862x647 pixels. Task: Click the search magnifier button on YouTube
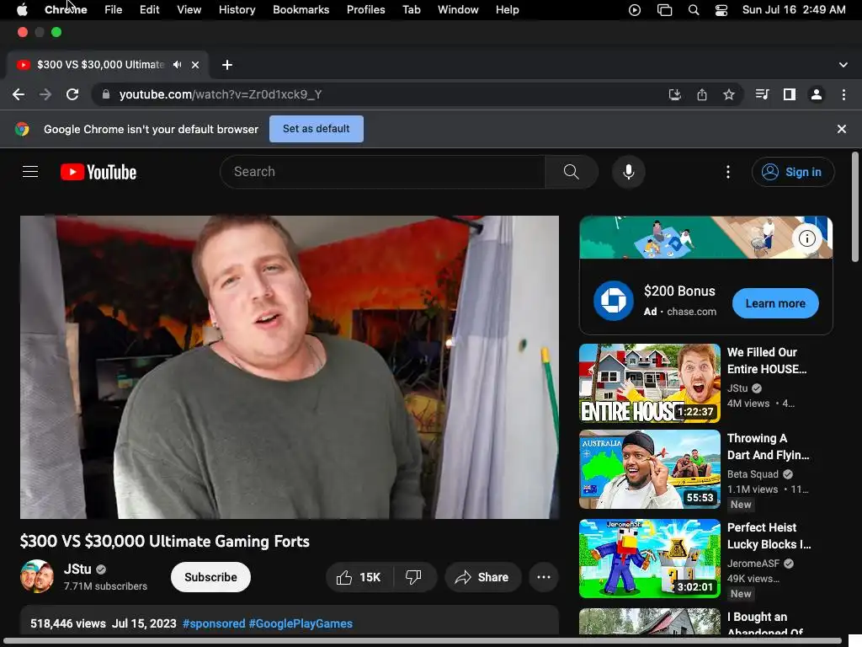click(572, 172)
